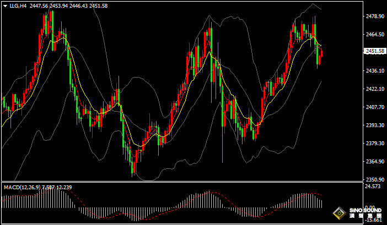Click the 24.573 MACD scale value
Screen dimensions: 387x225
(373, 187)
